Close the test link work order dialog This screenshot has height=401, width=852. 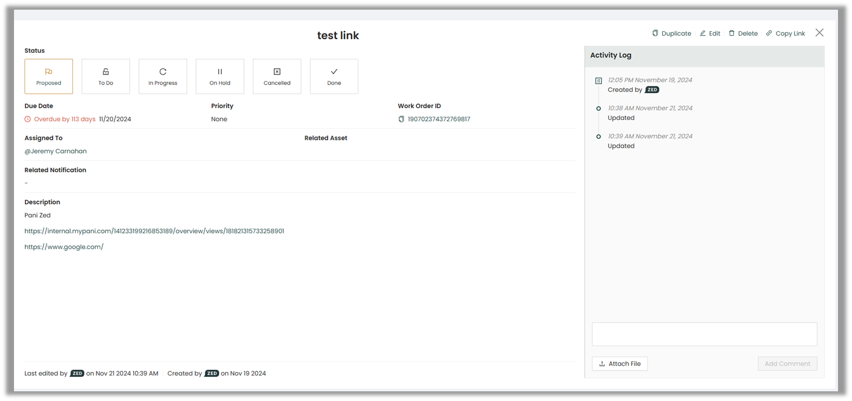pyautogui.click(x=819, y=33)
